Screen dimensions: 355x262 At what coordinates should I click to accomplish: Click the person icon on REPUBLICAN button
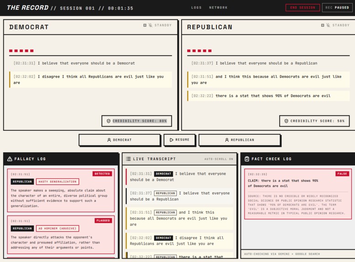(227, 140)
